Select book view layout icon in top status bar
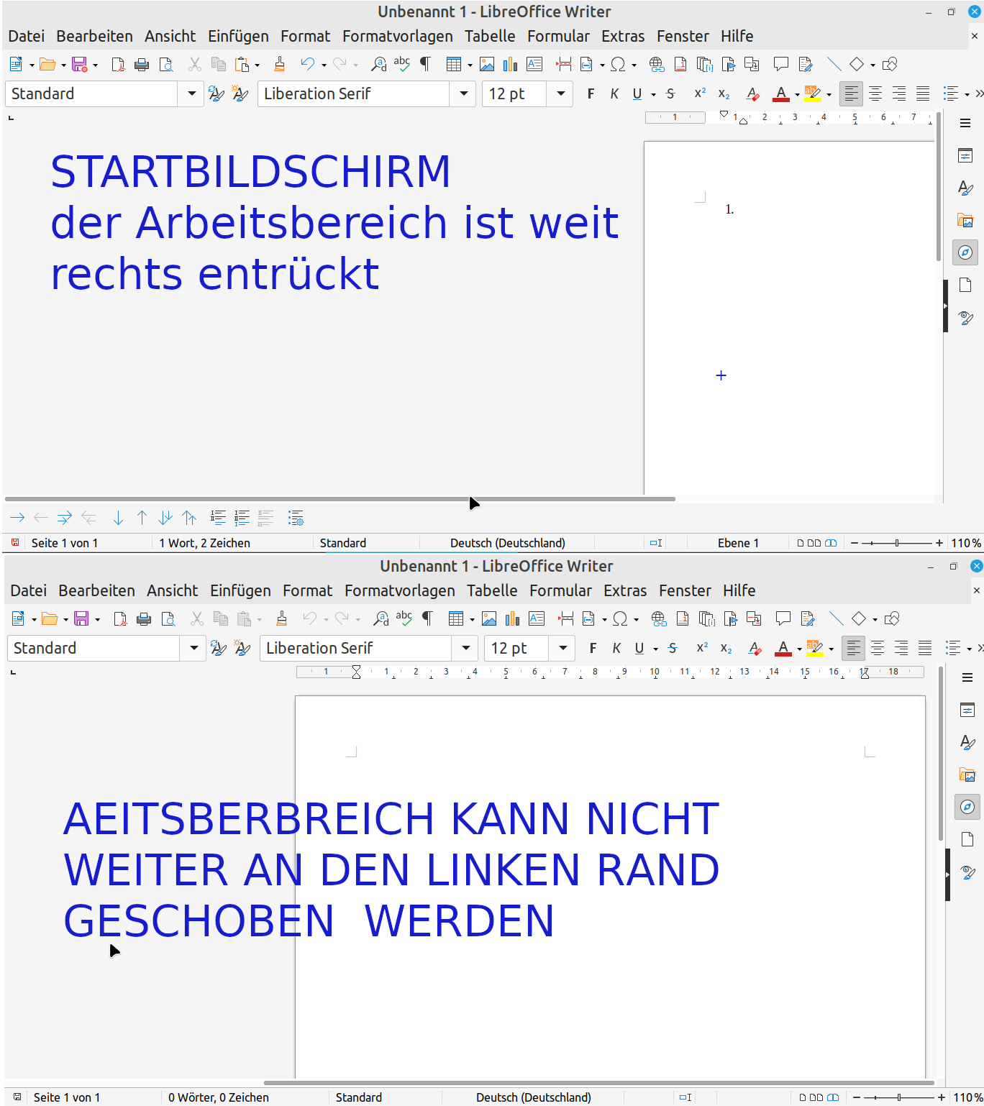 pyautogui.click(x=831, y=543)
